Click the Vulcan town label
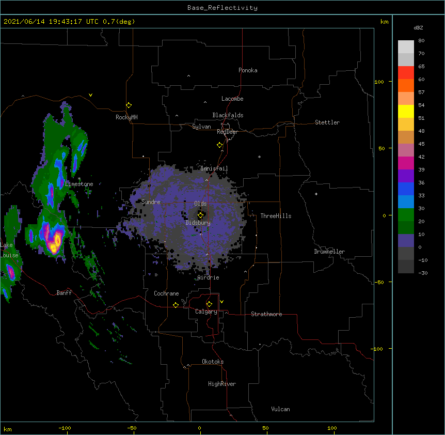 tap(280, 409)
